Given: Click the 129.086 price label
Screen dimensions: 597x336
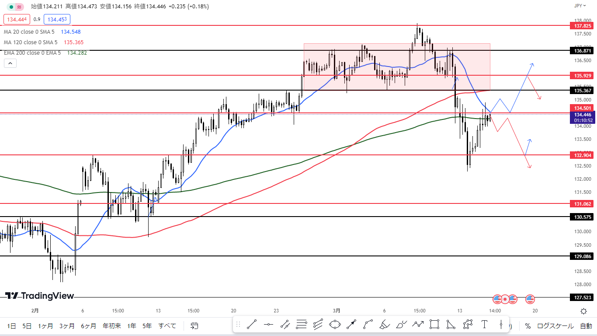Looking at the screenshot, I should coord(581,256).
